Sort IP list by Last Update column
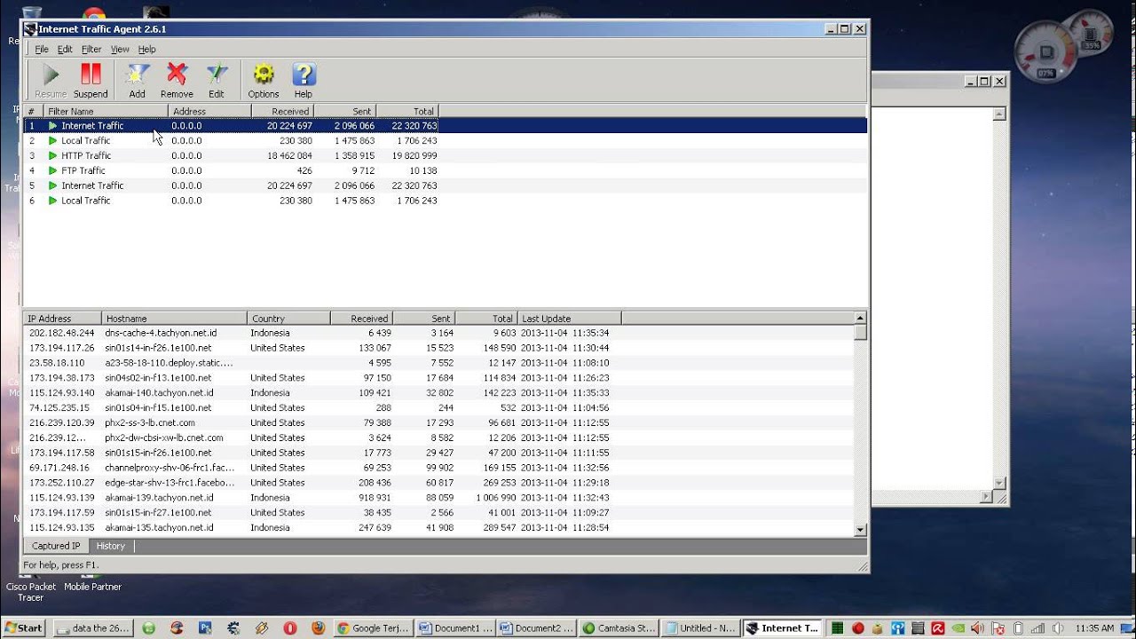 [570, 318]
